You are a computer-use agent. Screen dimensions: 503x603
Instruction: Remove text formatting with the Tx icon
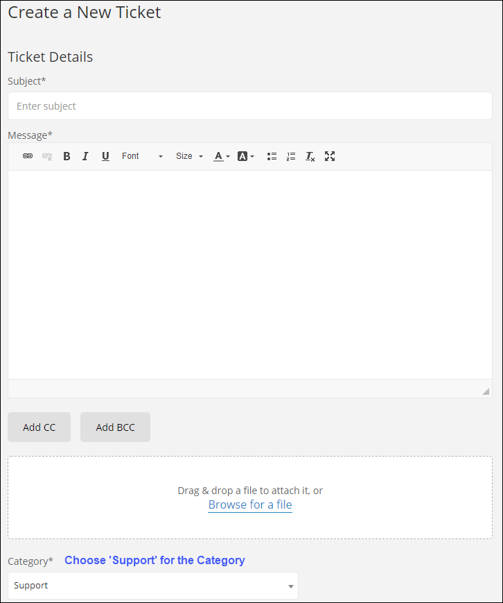[x=310, y=156]
